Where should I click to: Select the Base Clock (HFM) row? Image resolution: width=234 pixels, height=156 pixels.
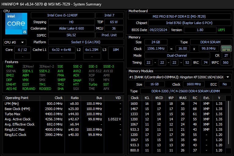[63, 109]
